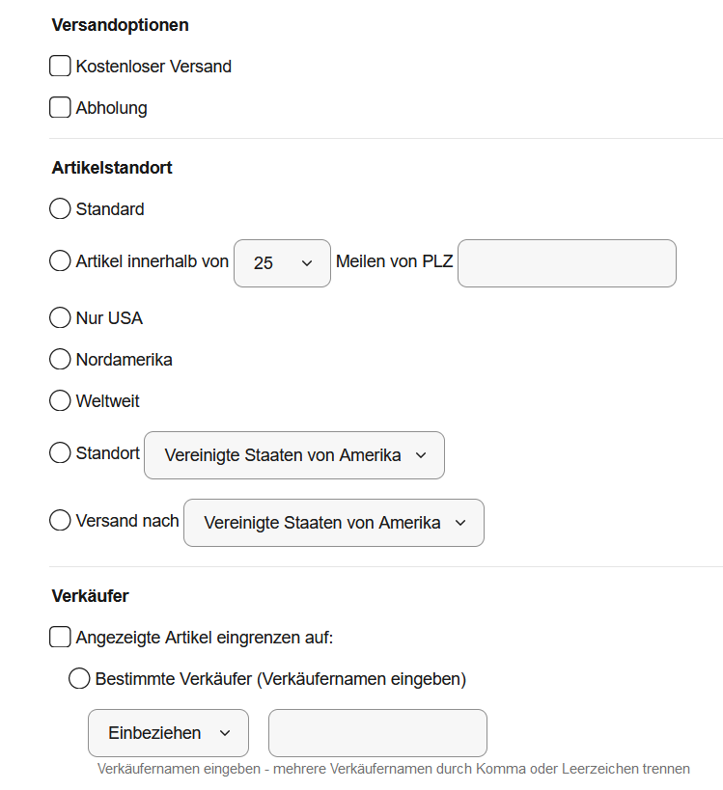Viewport: 723px width, 790px height.
Task: Check Angezeigte Artikel eingrenzen auf
Action: (x=60, y=637)
